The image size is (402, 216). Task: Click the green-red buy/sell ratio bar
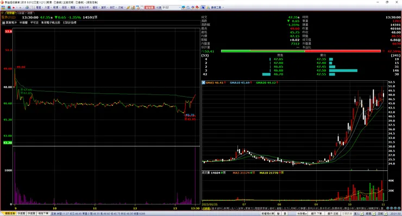click(301, 51)
